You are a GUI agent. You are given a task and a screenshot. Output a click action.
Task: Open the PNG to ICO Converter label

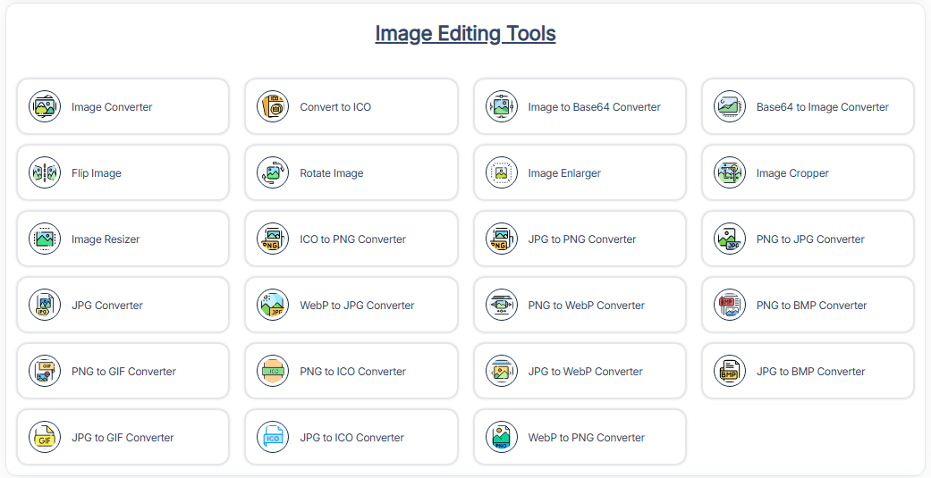(x=352, y=372)
